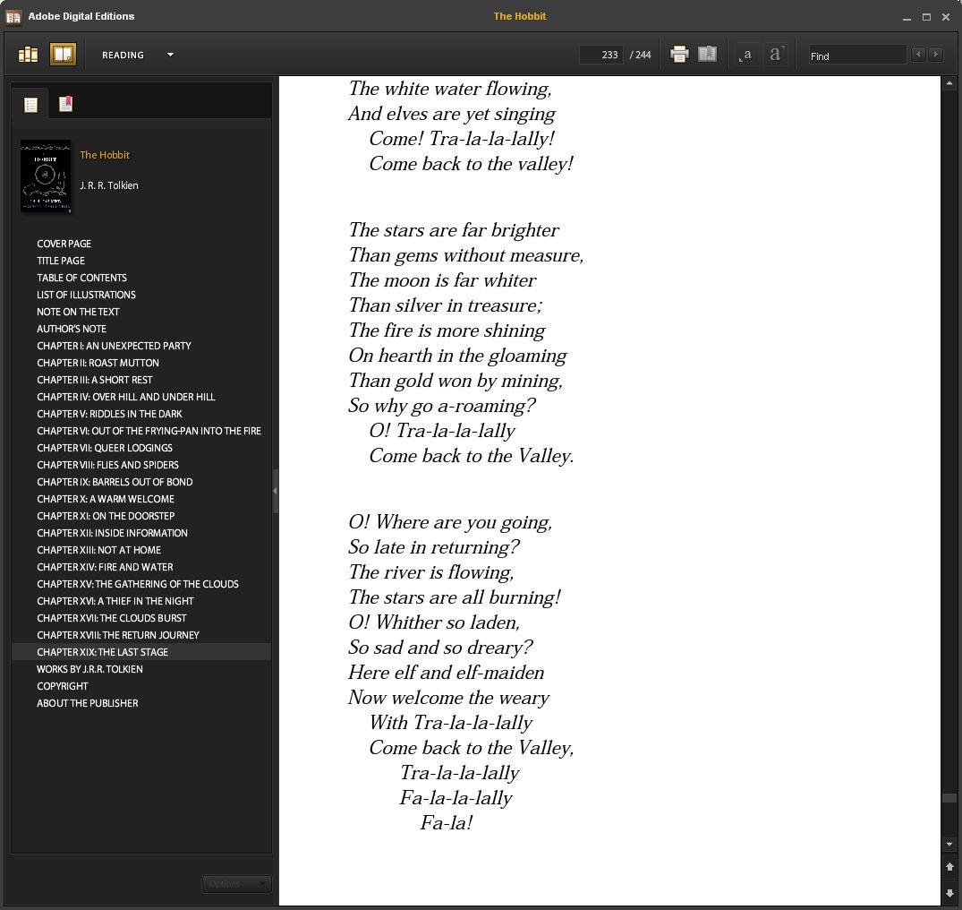
Task: Go to AUTHOR'S NOTE
Action: 72,329
